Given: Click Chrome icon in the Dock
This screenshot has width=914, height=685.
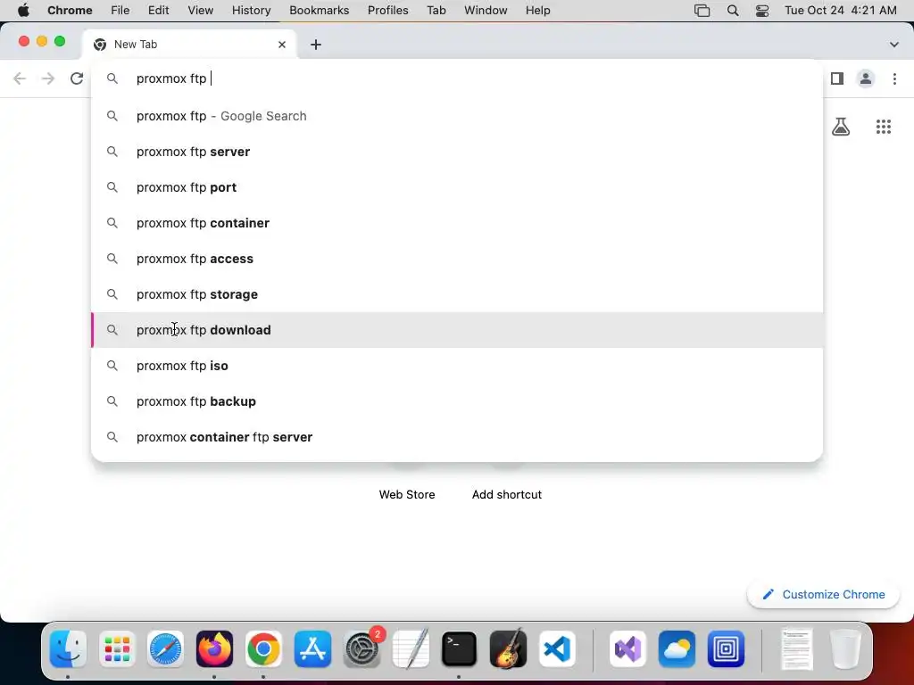Looking at the screenshot, I should click(x=263, y=648).
